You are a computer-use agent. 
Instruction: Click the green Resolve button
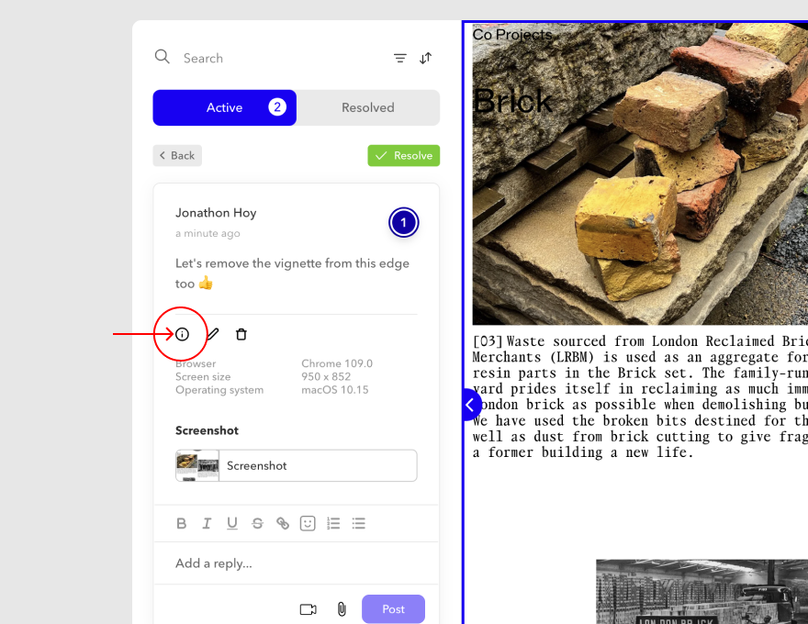(x=404, y=156)
